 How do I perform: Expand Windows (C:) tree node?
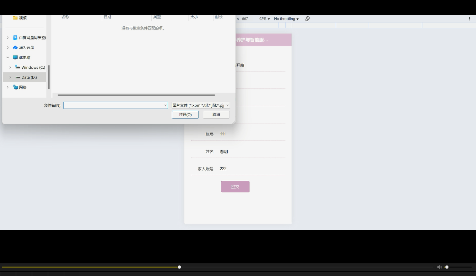point(10,67)
